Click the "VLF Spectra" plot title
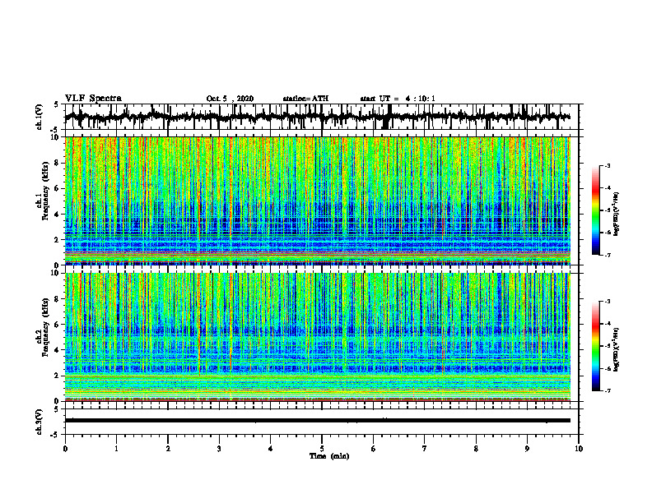652x503 pixels. point(93,99)
